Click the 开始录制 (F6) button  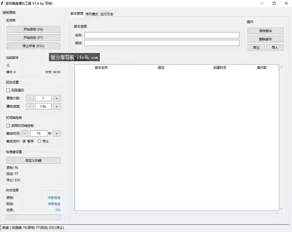tap(33, 29)
